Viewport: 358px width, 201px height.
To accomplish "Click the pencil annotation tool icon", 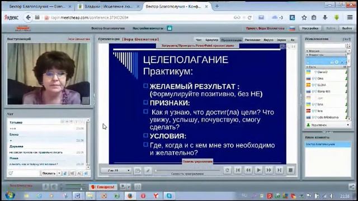I will (x=148, y=170).
